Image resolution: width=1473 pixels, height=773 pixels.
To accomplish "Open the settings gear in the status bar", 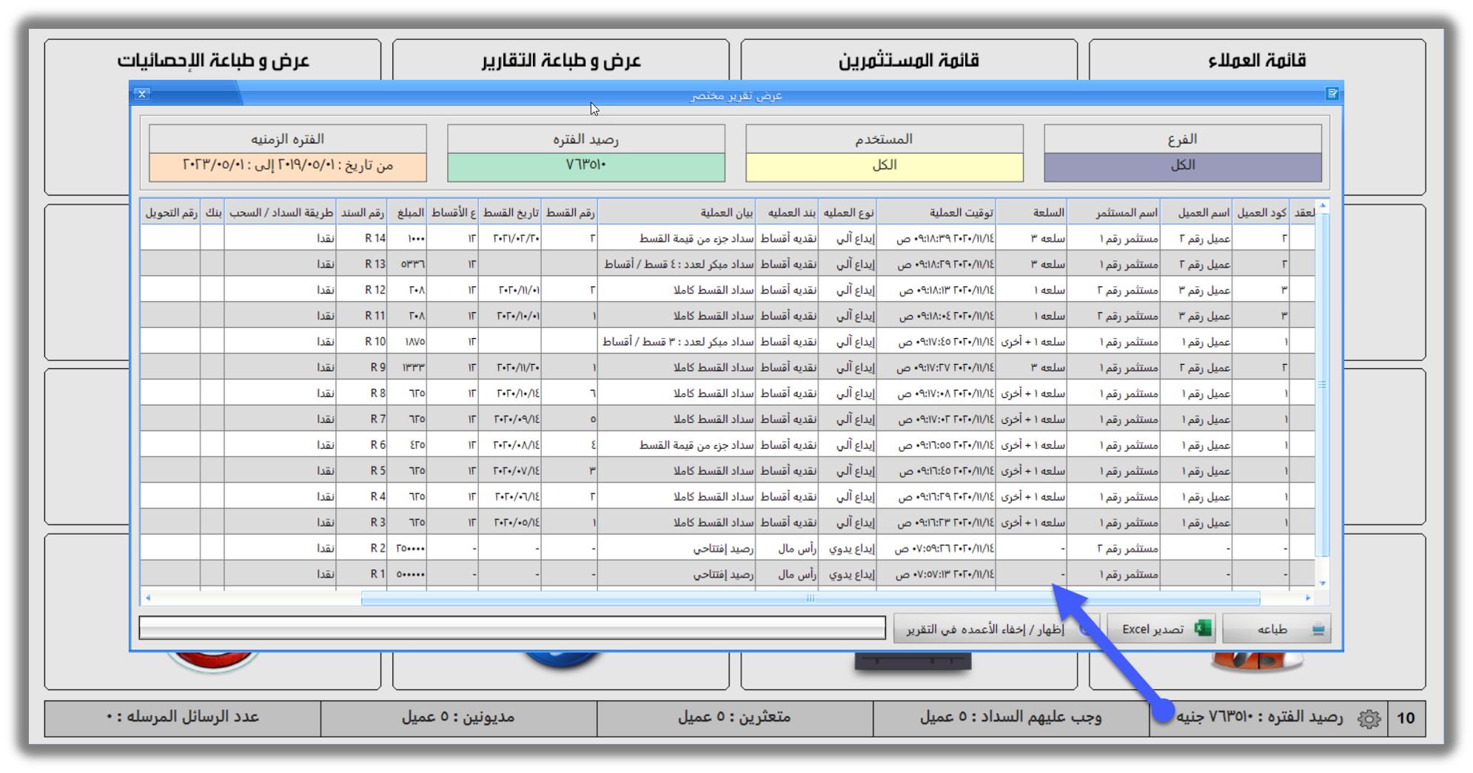I will (1369, 718).
